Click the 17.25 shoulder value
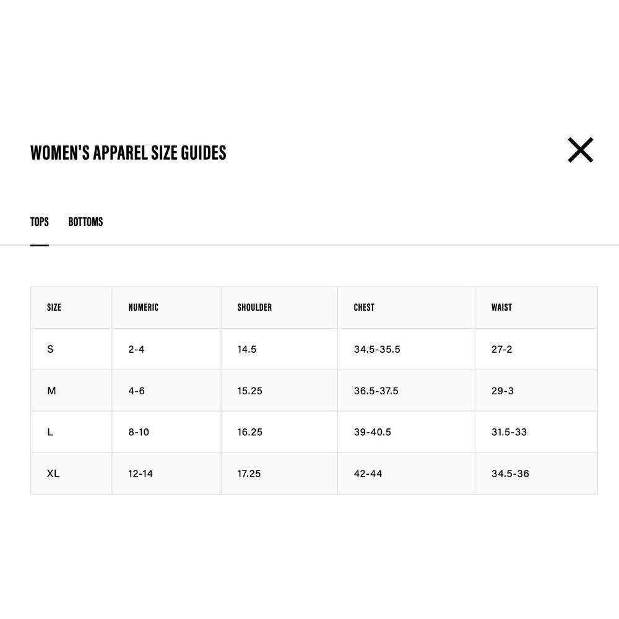The width and height of the screenshot is (619, 619). coord(249,474)
